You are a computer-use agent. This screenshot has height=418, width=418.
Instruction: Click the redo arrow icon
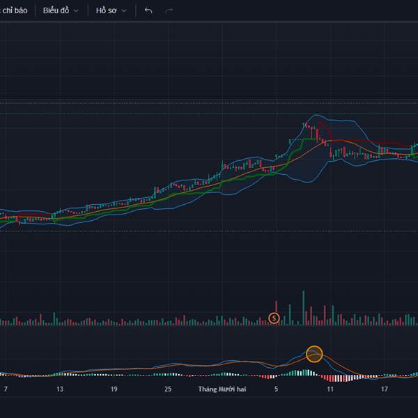(169, 10)
